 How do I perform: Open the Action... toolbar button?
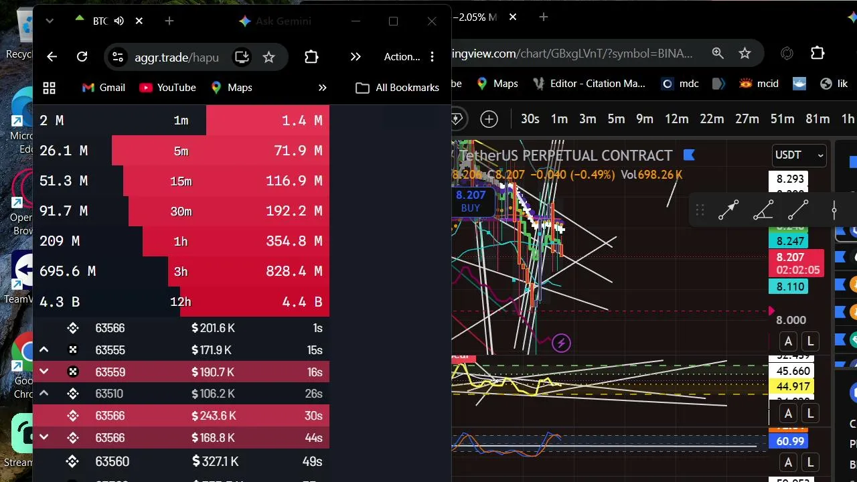point(402,57)
